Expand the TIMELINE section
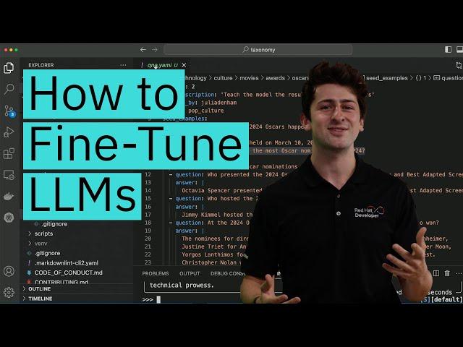The width and height of the screenshot is (463, 347). click(41, 299)
